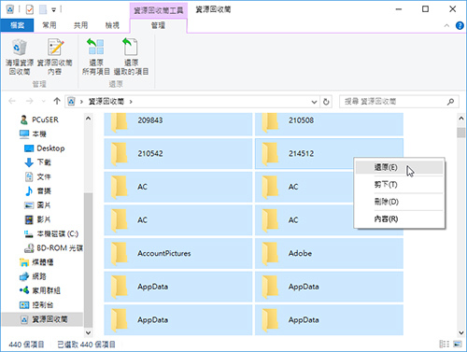Select folder 210508
This screenshot has height=352, width=467.
[329, 124]
